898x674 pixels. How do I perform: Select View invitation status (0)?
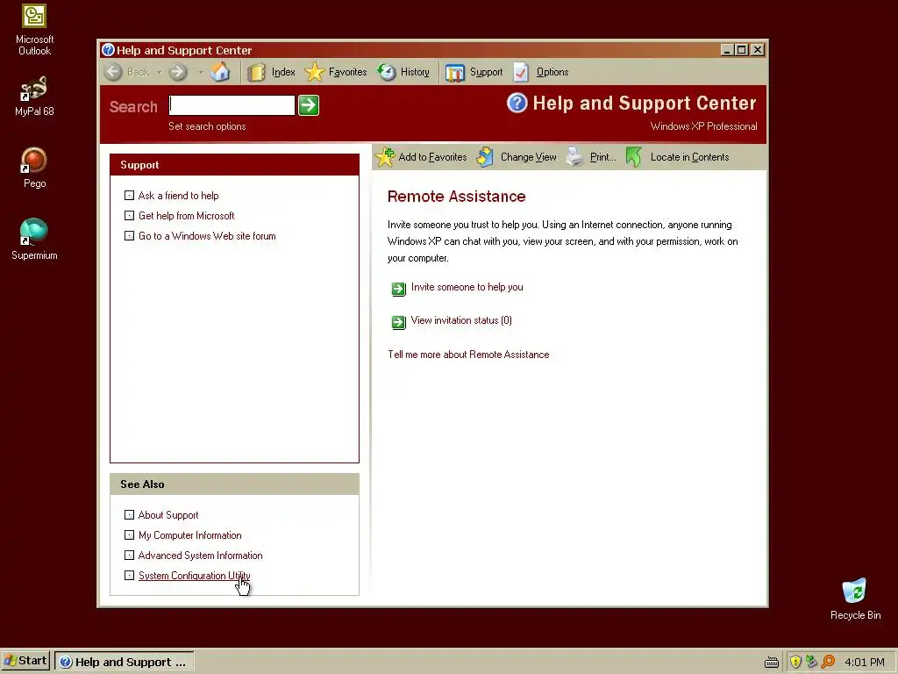tap(461, 320)
